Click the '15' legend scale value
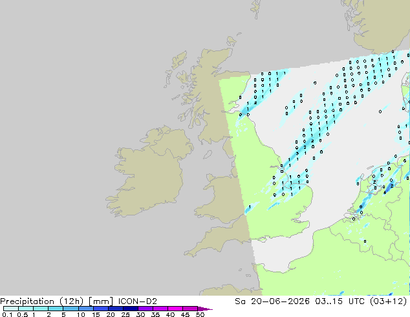Screen dimensions: 410x317 pyautogui.click(x=96, y=314)
